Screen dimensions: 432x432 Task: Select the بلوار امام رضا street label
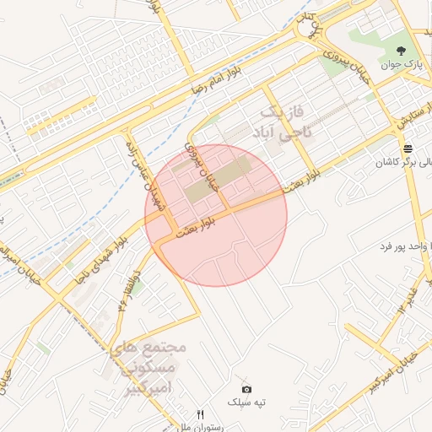click(x=217, y=80)
